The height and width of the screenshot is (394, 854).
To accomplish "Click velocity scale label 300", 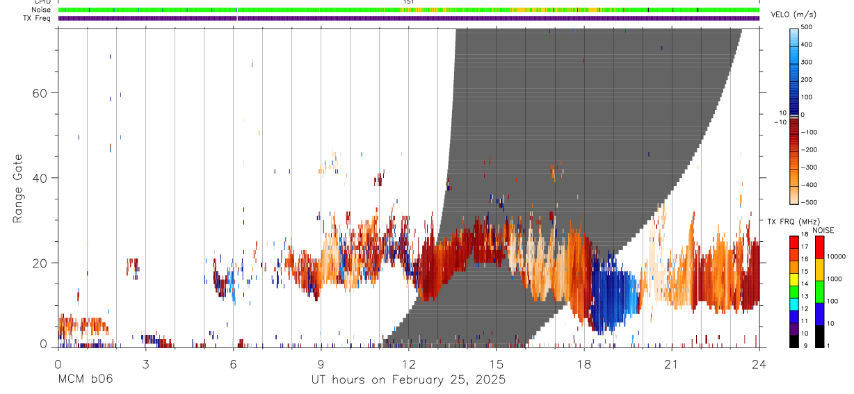I will click(807, 62).
